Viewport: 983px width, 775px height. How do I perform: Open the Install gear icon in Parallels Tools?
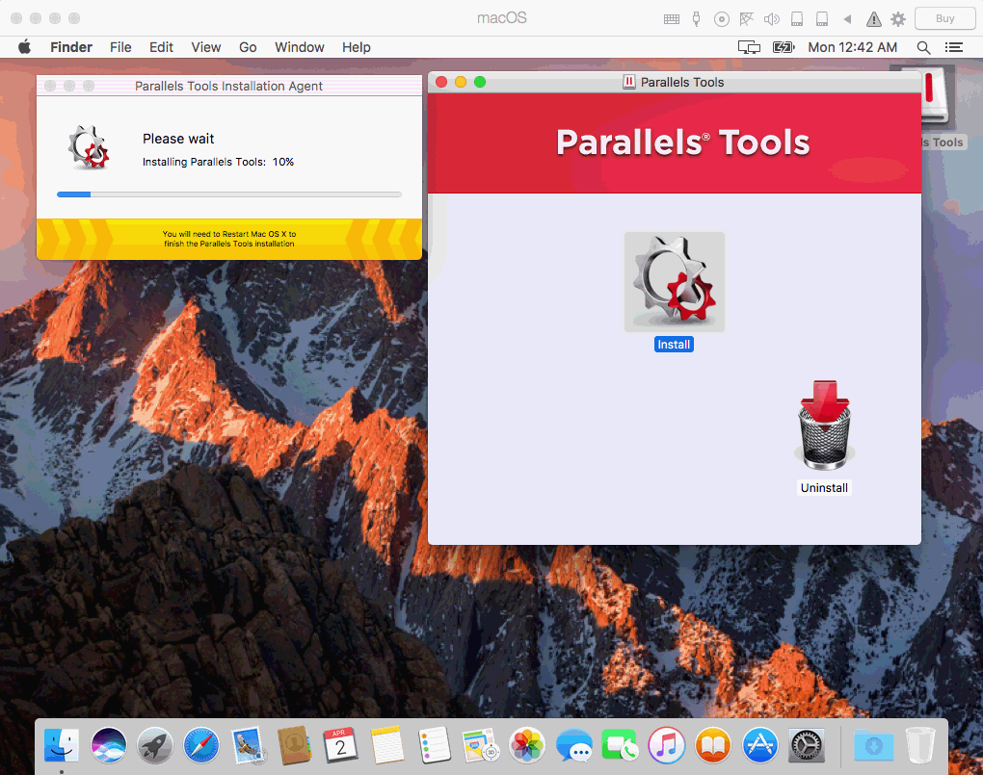pos(674,282)
